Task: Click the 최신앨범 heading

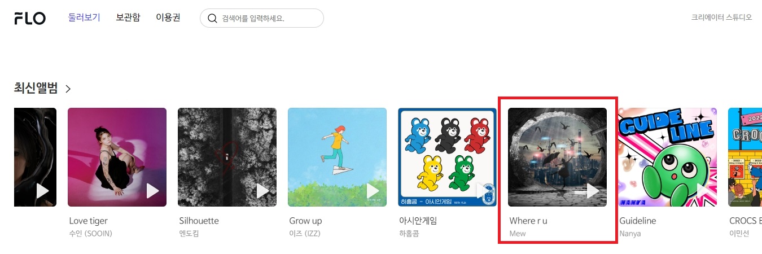Action: point(36,88)
